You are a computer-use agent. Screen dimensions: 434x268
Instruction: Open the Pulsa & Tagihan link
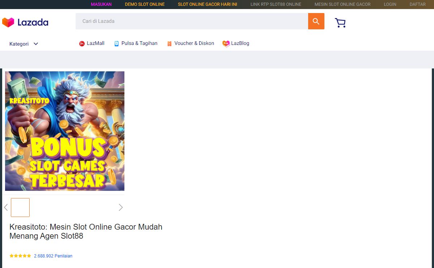click(x=139, y=43)
